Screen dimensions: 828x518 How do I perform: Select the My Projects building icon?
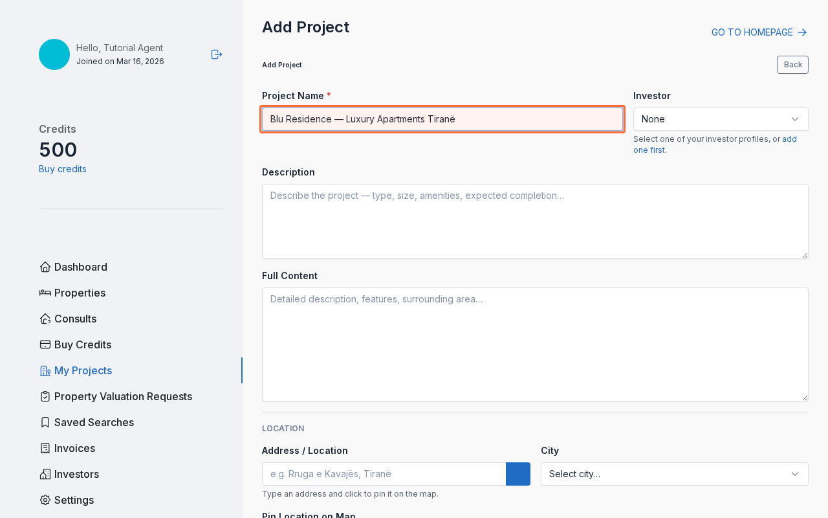coord(44,370)
